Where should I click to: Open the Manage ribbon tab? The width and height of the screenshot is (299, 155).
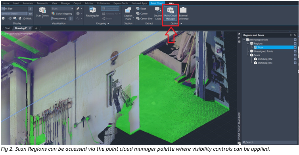(x=65, y=3)
